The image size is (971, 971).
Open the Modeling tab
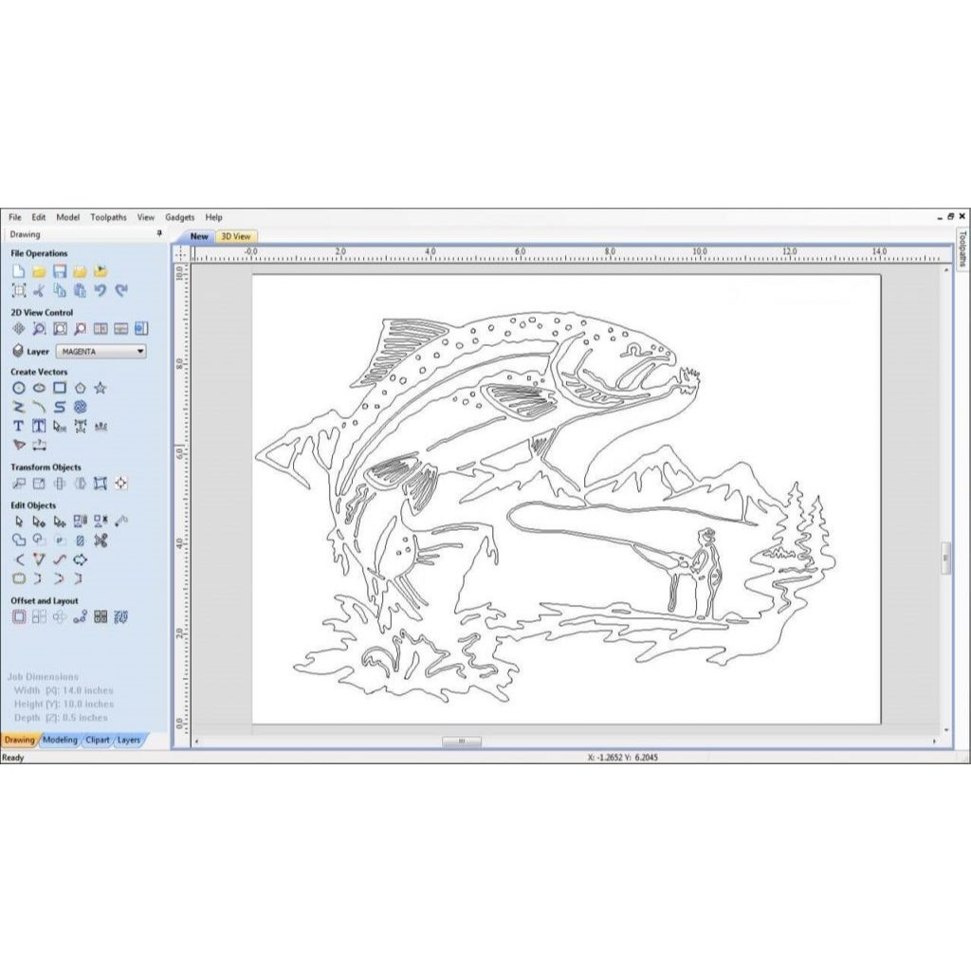tap(60, 740)
